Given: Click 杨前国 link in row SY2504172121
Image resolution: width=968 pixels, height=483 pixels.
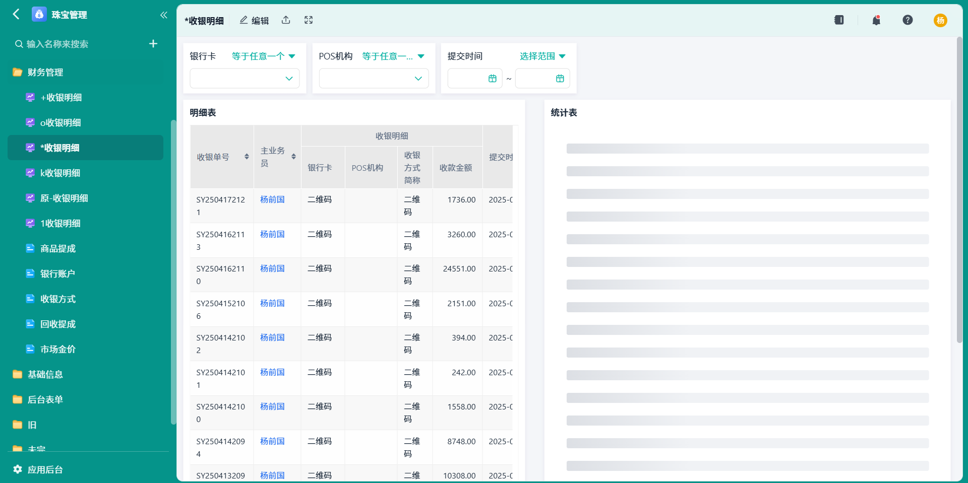Looking at the screenshot, I should click(x=272, y=199).
